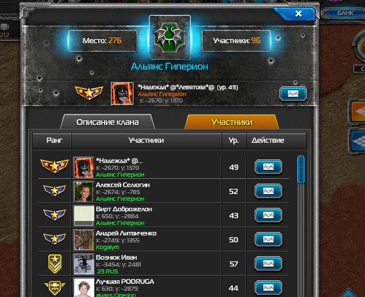Click Вознюк Иван's profile picture
The height and width of the screenshot is (297, 365).
(83, 264)
